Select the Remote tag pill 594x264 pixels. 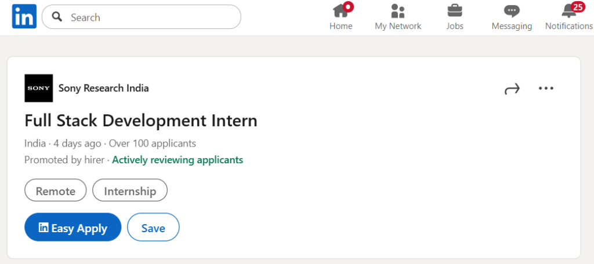[56, 190]
